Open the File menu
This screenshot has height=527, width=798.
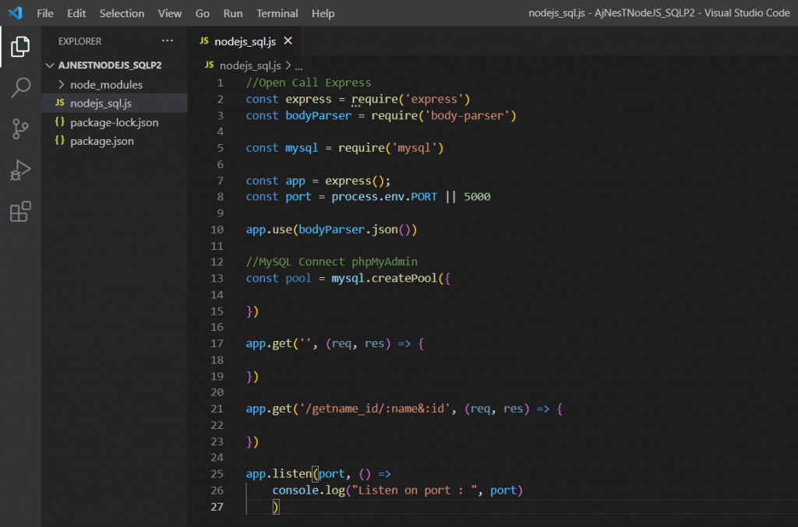coord(45,13)
